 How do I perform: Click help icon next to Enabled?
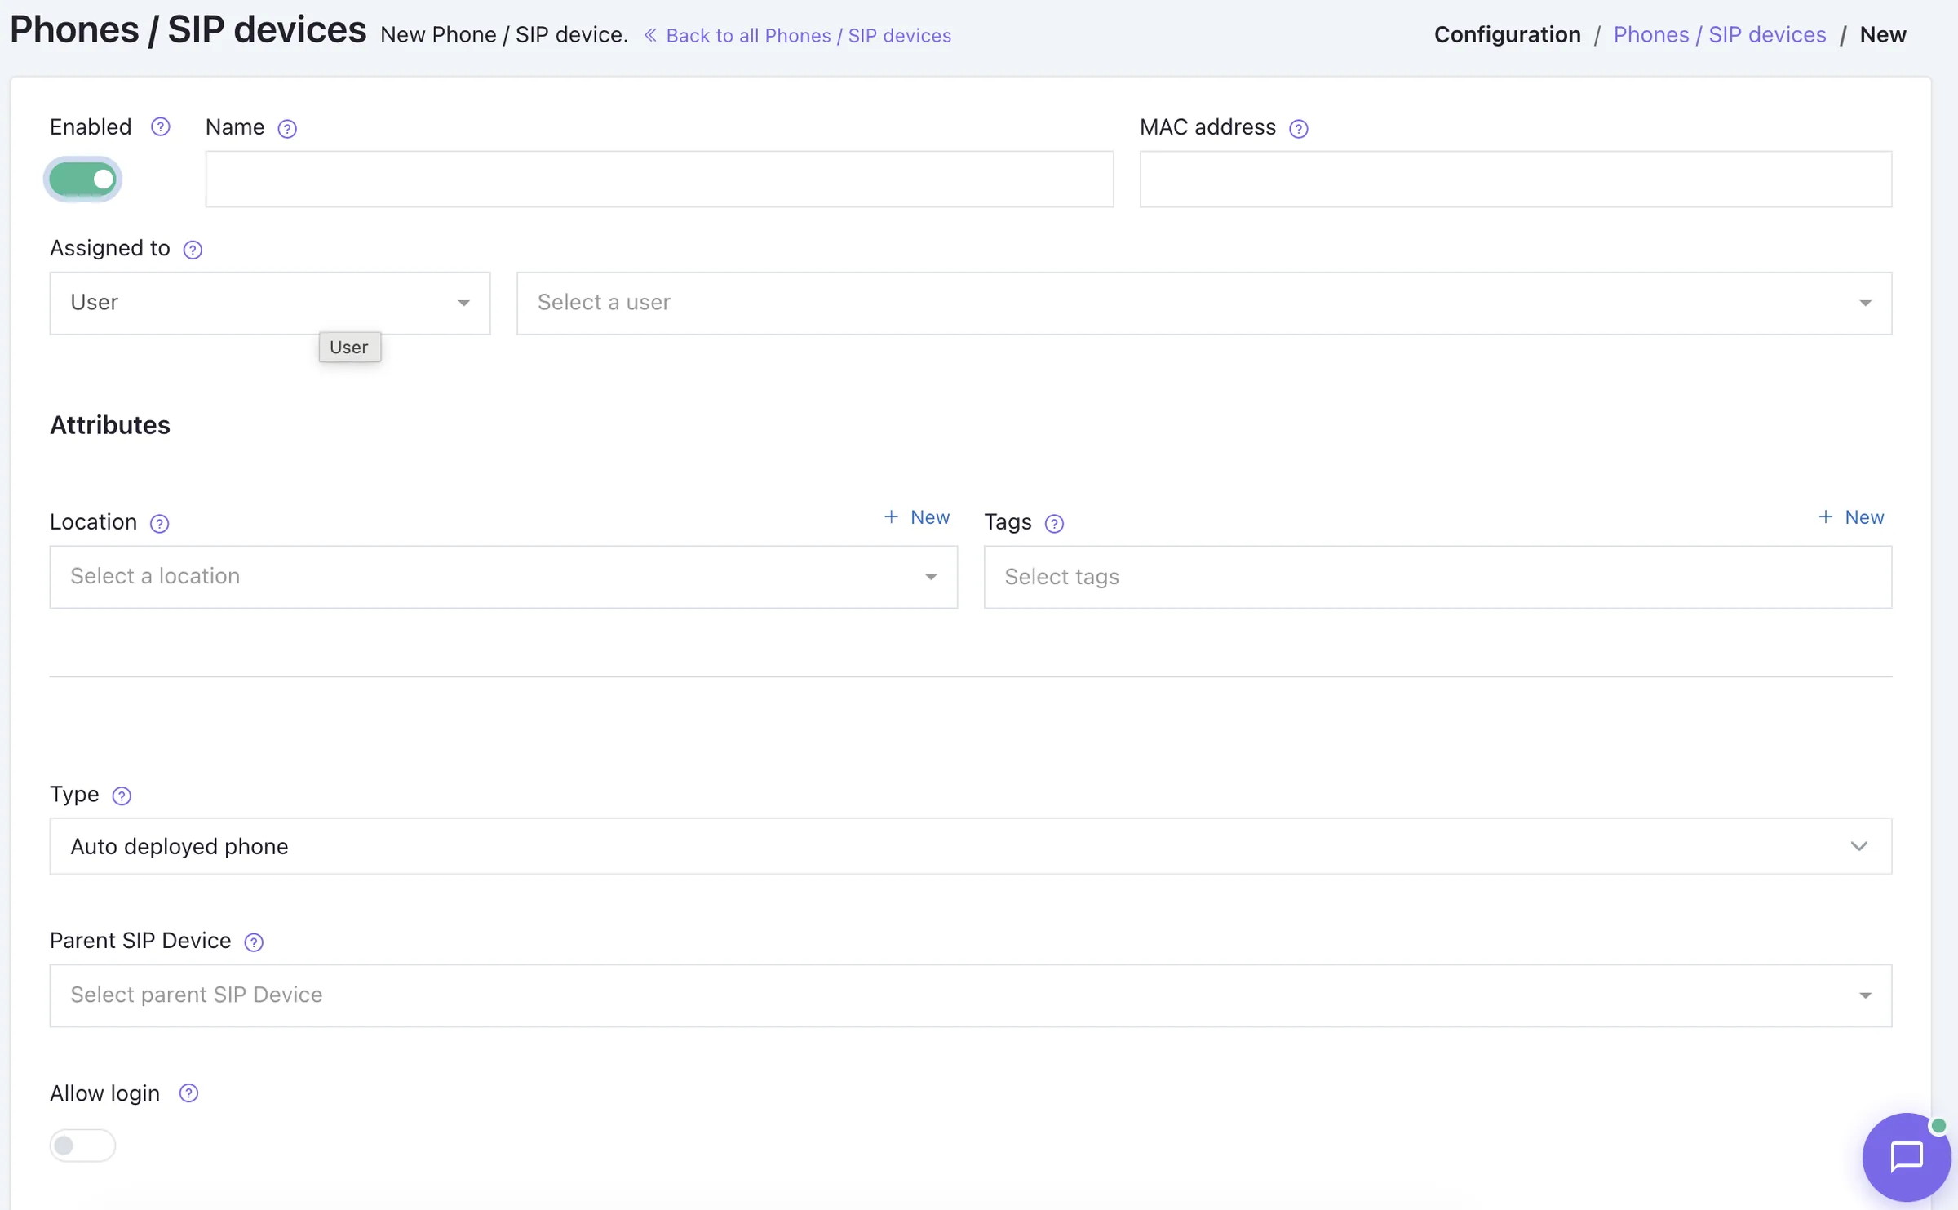[x=161, y=126]
